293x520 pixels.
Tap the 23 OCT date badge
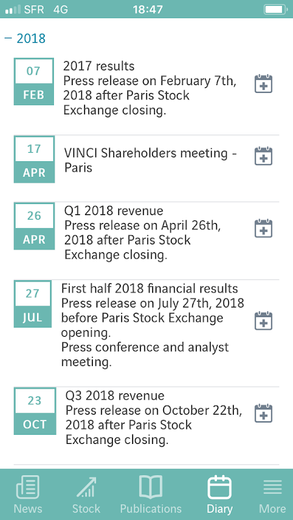tap(35, 411)
